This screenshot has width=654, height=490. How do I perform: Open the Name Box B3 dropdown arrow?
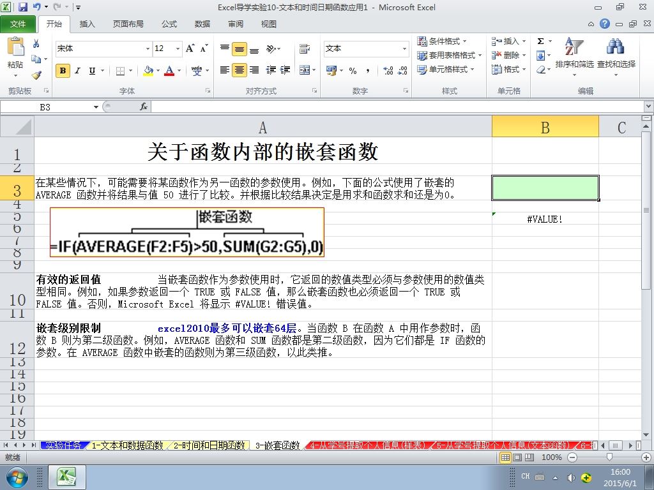pos(96,107)
